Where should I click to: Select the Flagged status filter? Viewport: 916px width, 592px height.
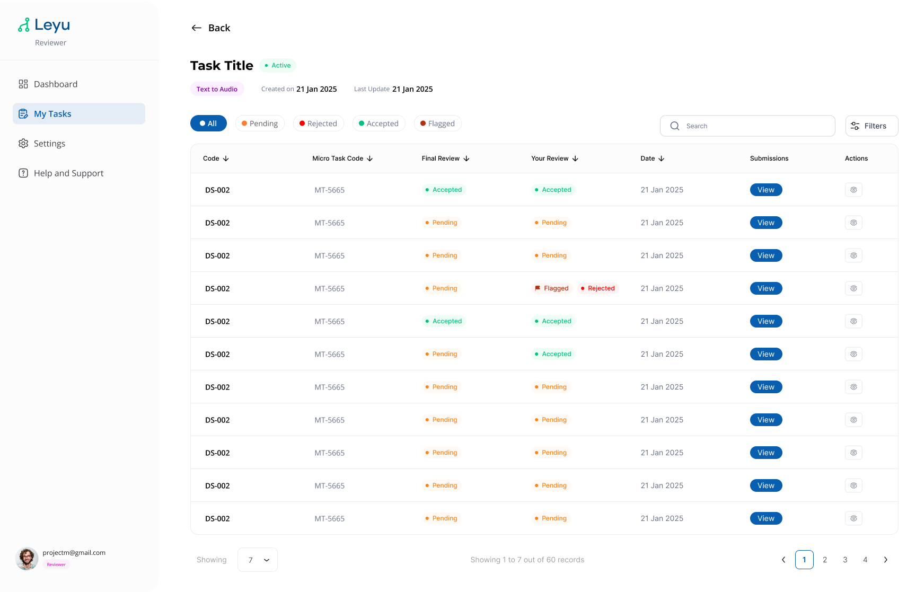(x=437, y=123)
